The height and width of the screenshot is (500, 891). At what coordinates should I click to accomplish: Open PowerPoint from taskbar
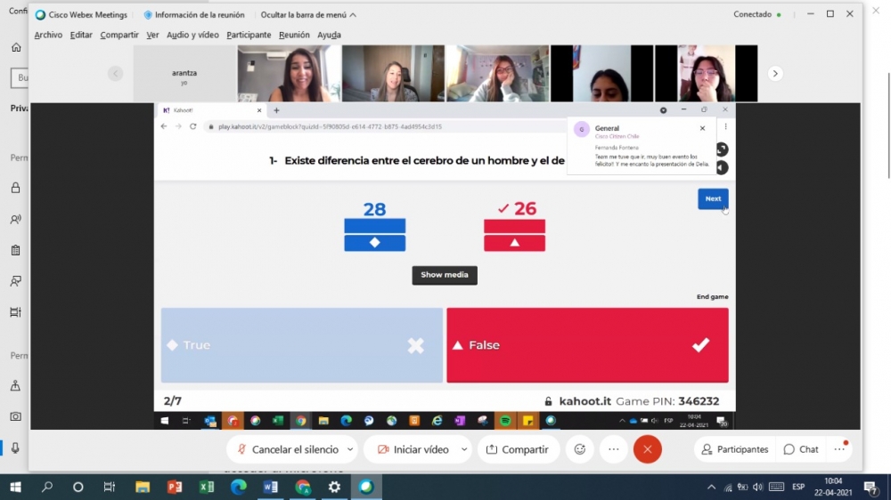click(x=175, y=487)
